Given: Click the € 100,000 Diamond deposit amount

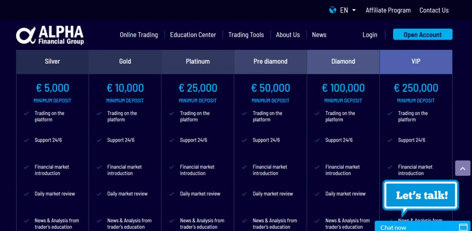Looking at the screenshot, I should [x=343, y=88].
